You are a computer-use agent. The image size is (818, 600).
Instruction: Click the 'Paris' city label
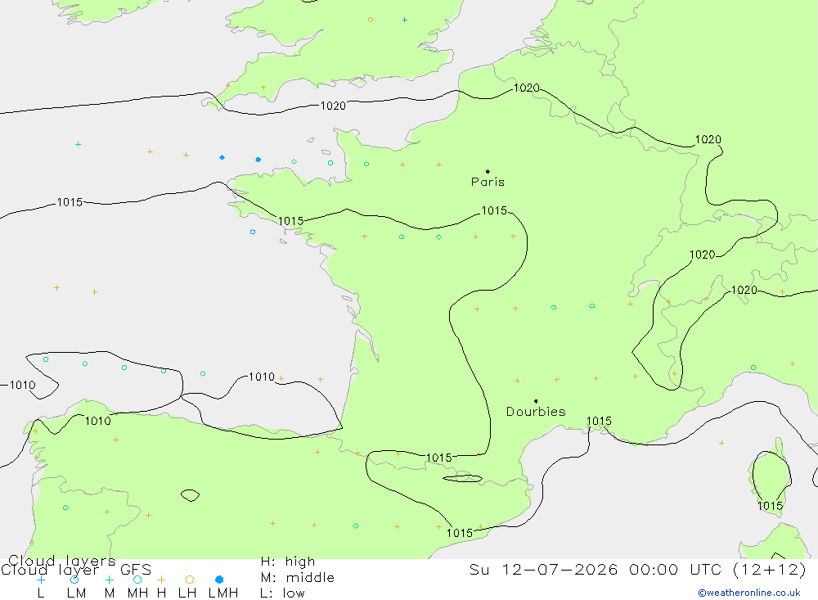tap(488, 182)
